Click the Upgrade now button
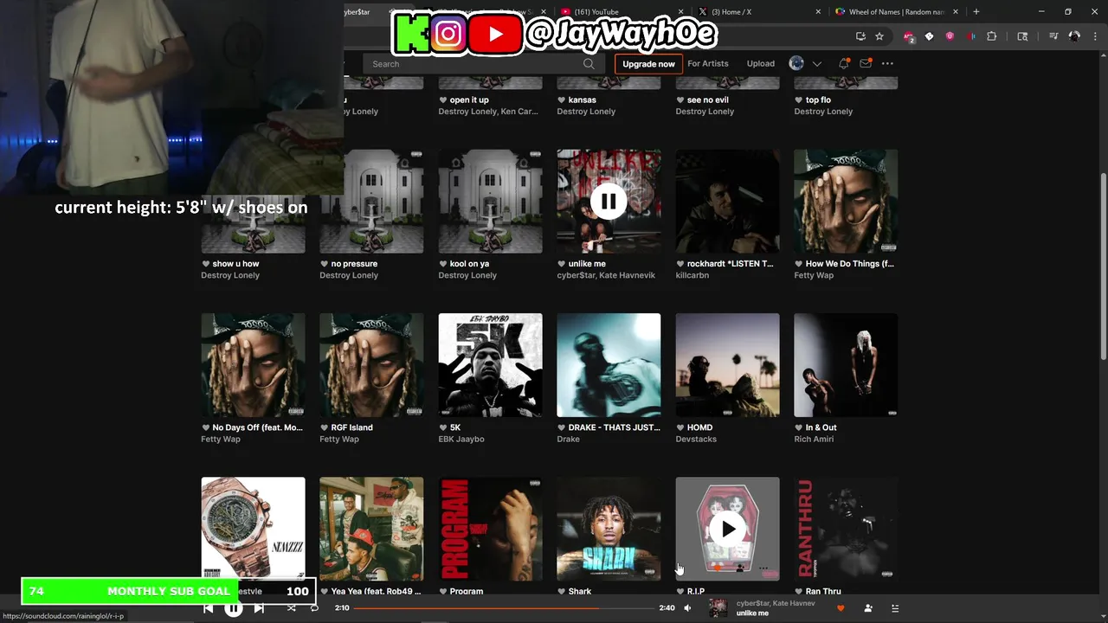 [648, 63]
